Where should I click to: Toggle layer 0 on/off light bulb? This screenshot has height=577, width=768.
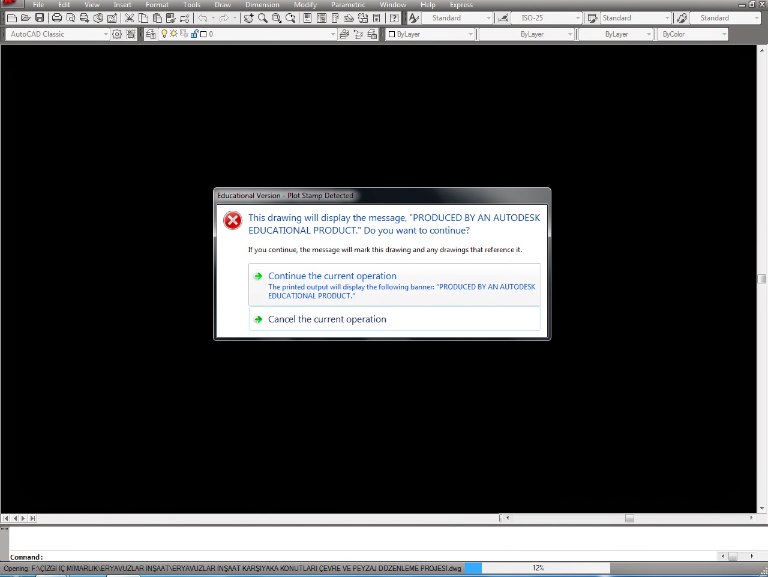pos(164,34)
